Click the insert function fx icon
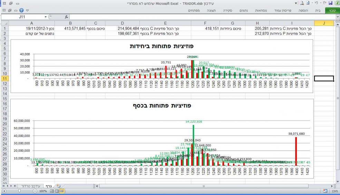The width and height of the screenshot is (340, 195). click(67, 17)
